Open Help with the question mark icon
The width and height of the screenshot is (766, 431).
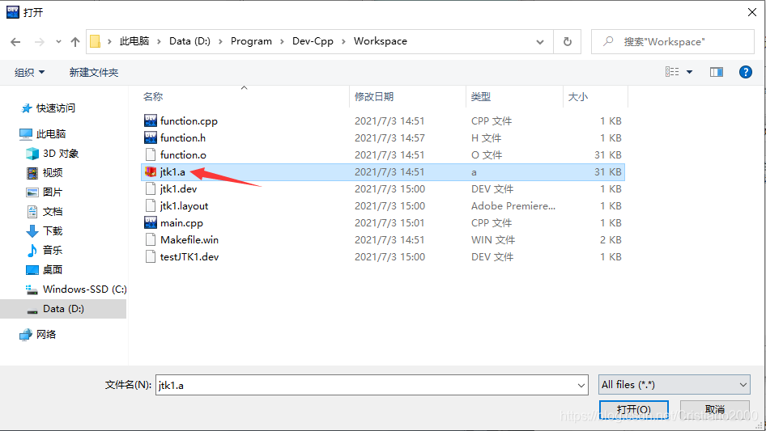[746, 72]
